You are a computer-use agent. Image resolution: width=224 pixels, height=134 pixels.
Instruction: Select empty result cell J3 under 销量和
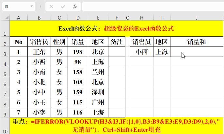pos(197,52)
